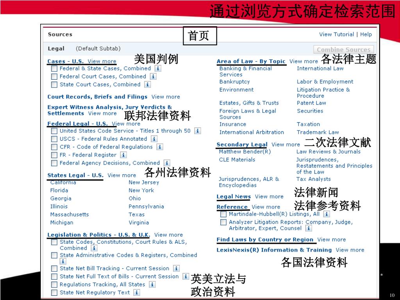Check State Net Bill Tracking checkbox

pyautogui.click(x=54, y=269)
